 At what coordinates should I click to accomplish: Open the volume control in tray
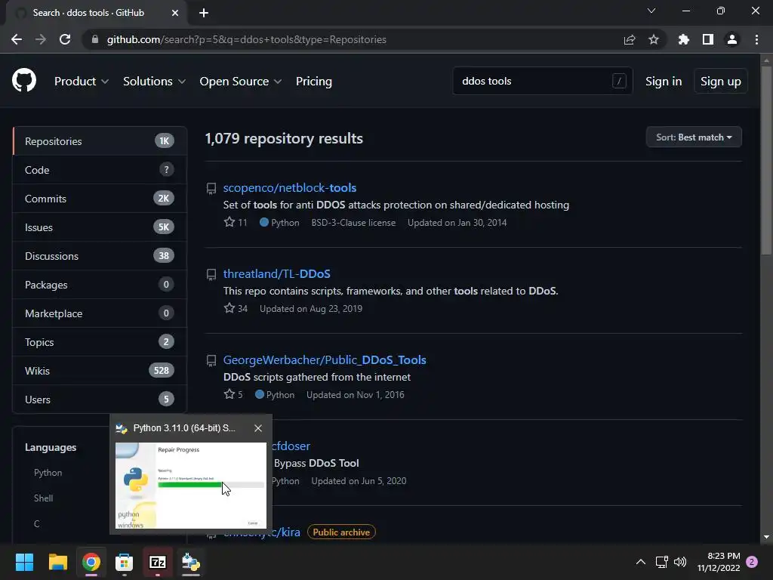coord(680,562)
